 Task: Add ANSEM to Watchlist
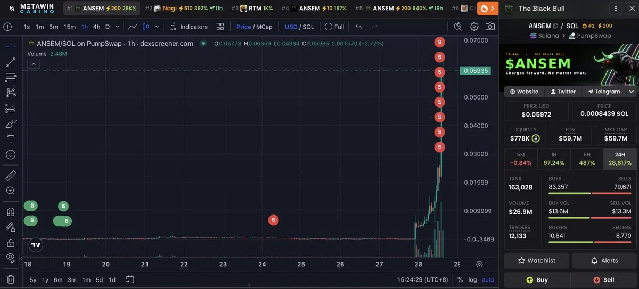537,260
